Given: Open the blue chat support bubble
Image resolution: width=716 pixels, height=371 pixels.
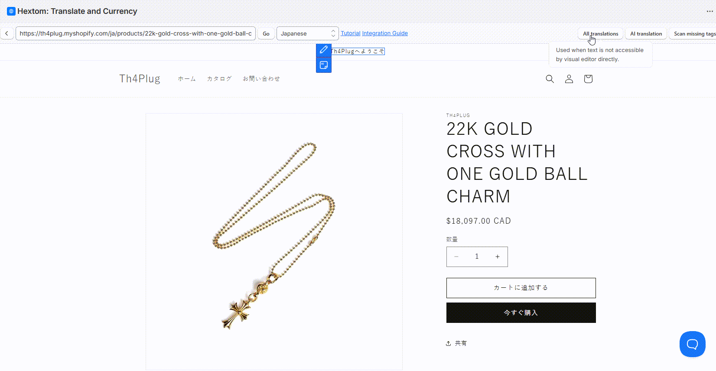Looking at the screenshot, I should pos(692,344).
